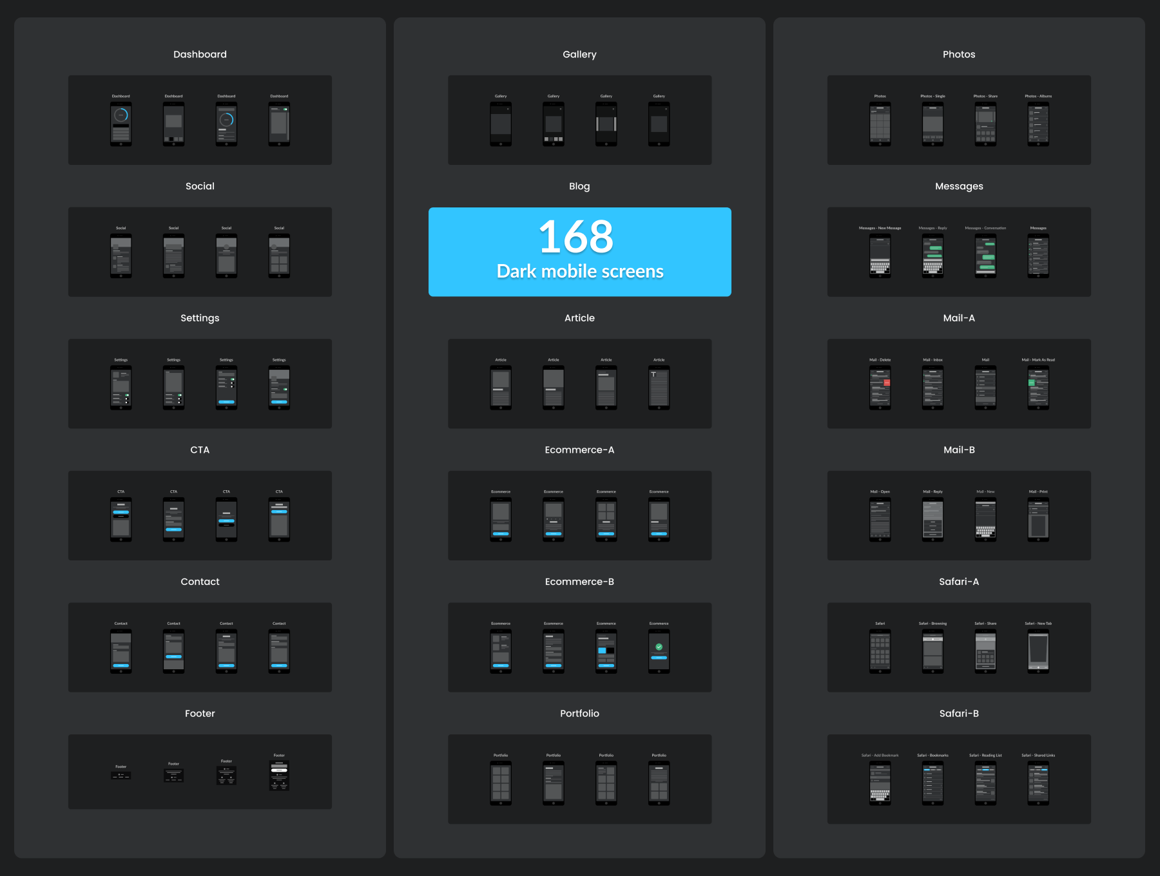This screenshot has width=1160, height=876.
Task: Click the Safari - Shared Links thumbnail
Action: (1038, 783)
